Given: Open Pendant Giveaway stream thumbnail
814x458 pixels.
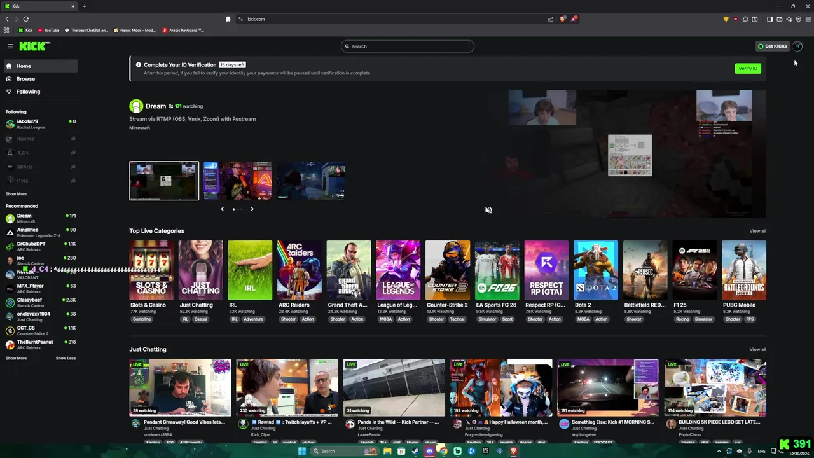Looking at the screenshot, I should 180,387.
